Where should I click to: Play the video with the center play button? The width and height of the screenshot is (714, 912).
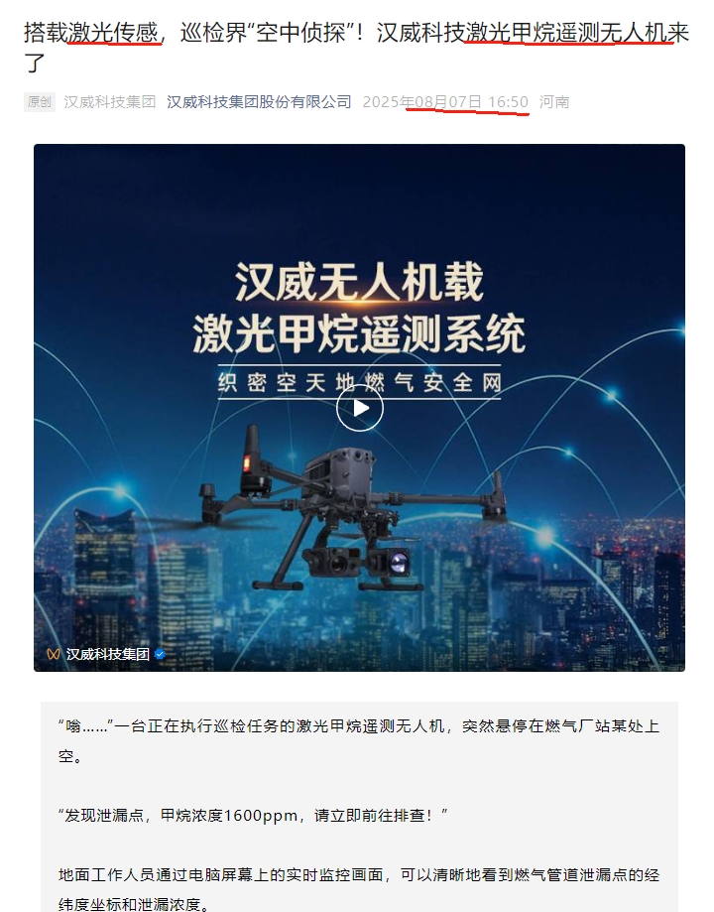click(359, 408)
